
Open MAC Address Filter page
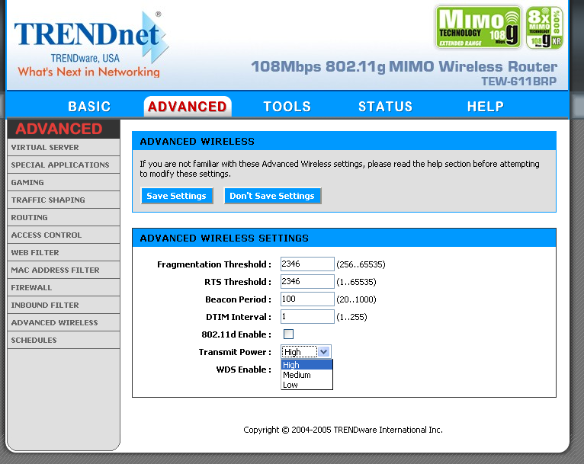(x=63, y=270)
